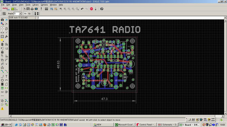This screenshot has width=227, height=127.
Task: Click the Undo arrow icon
Action: pos(82,9)
